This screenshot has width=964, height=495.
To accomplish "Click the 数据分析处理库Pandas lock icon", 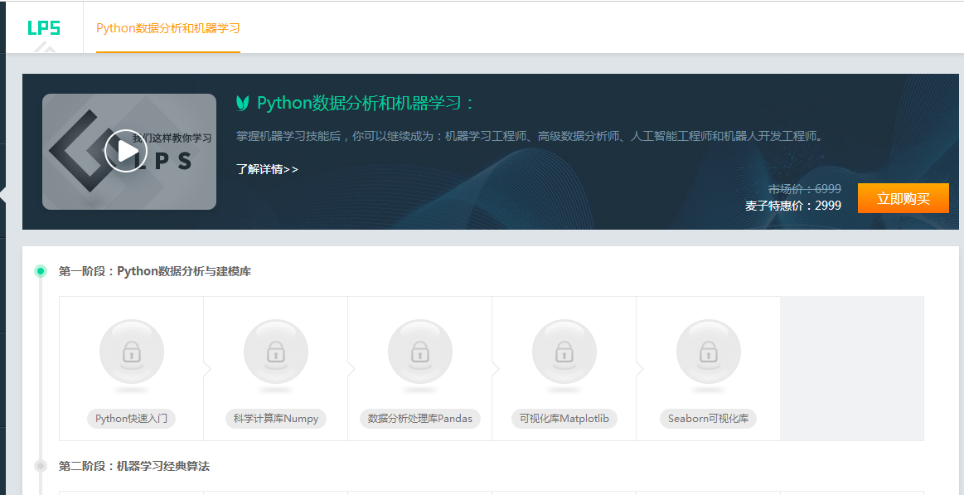I will click(x=419, y=352).
